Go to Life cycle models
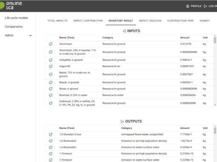 17,18
